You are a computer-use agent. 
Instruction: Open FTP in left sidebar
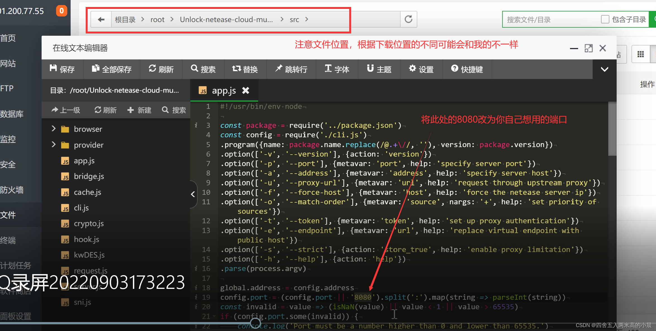(7, 88)
